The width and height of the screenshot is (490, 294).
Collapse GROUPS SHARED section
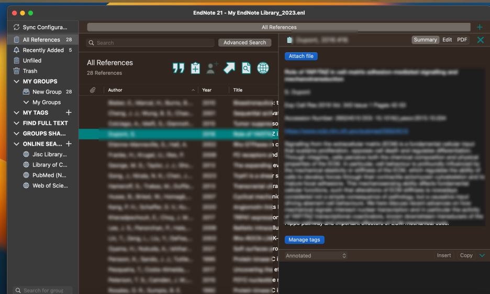pyautogui.click(x=17, y=134)
